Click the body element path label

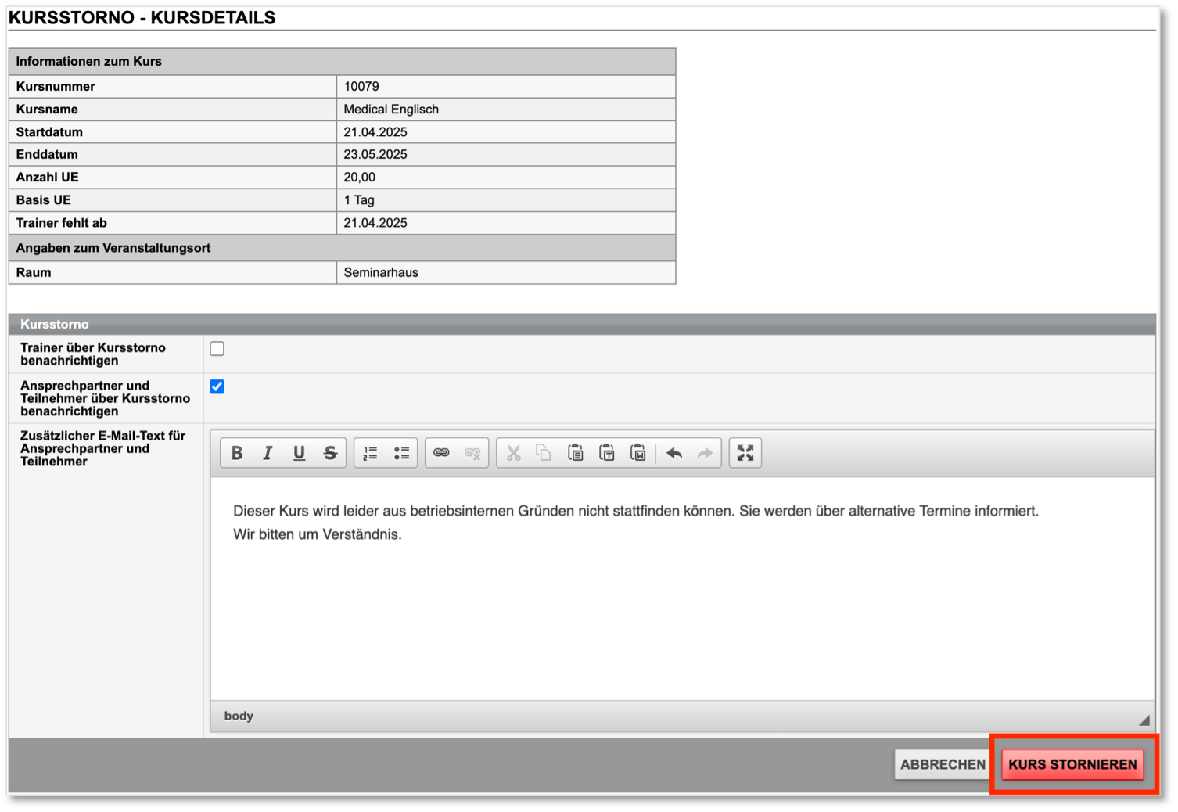(x=239, y=716)
